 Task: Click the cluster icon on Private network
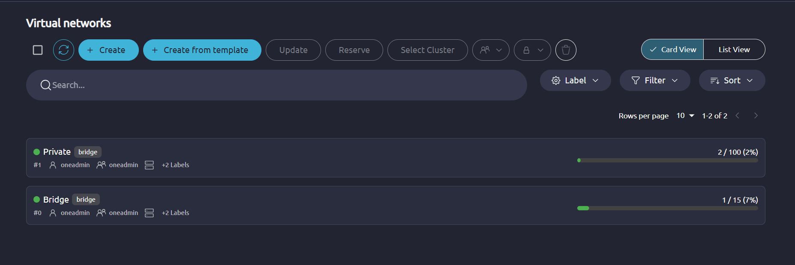pyautogui.click(x=149, y=165)
